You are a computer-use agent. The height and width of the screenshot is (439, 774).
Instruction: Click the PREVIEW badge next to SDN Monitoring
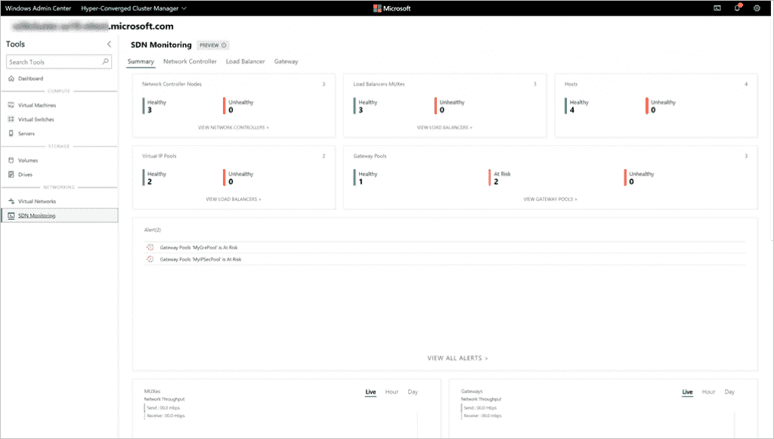213,45
